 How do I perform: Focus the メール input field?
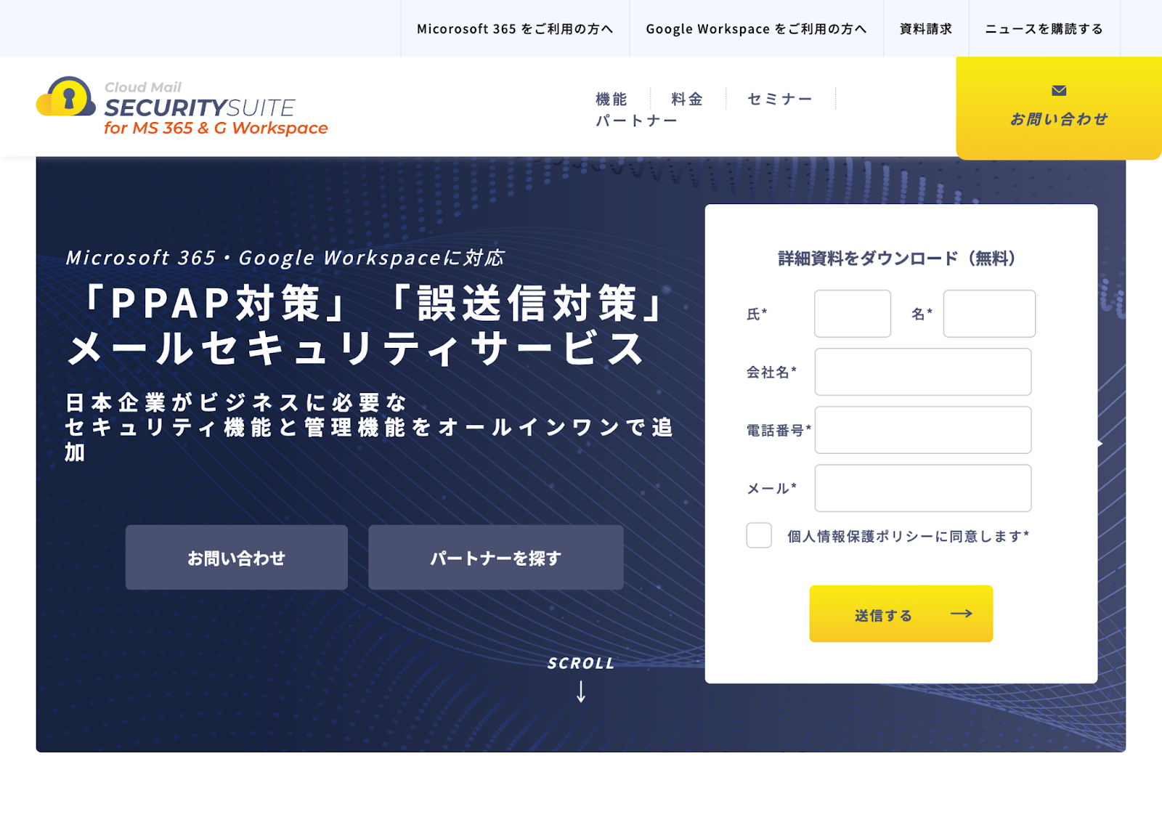(923, 488)
